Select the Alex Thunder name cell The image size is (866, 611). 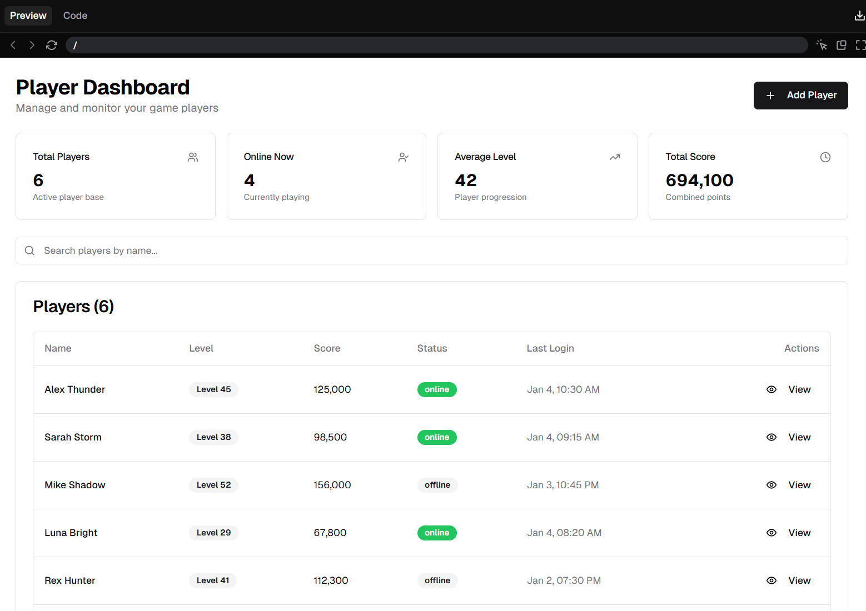pos(75,389)
